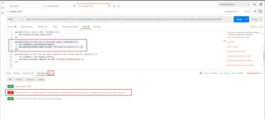
Task: Click the network globe icon beside Status
Action: pos(201,73)
